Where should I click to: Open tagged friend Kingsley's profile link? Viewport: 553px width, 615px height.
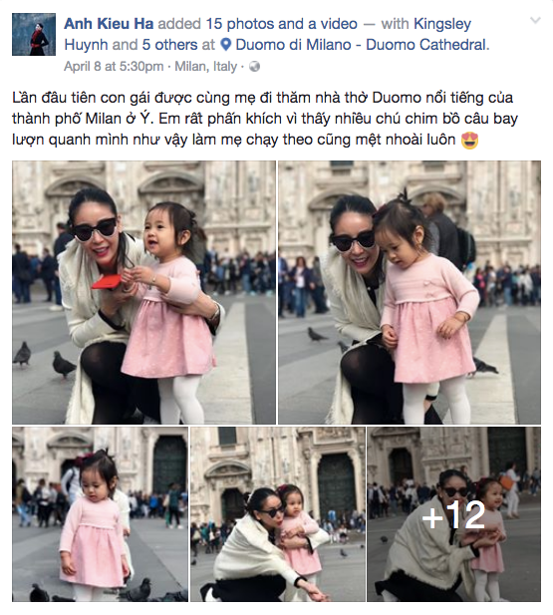442,24
